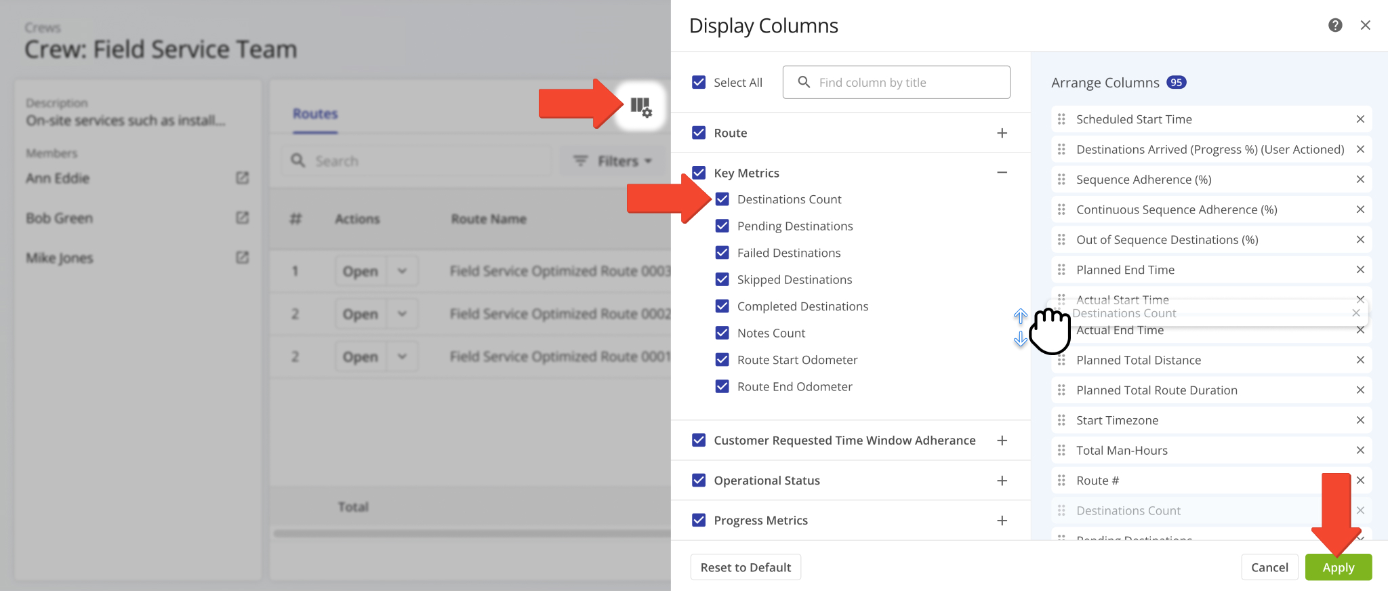Remove Planned End Time column with X
Image resolution: width=1388 pixels, height=591 pixels.
tap(1360, 270)
